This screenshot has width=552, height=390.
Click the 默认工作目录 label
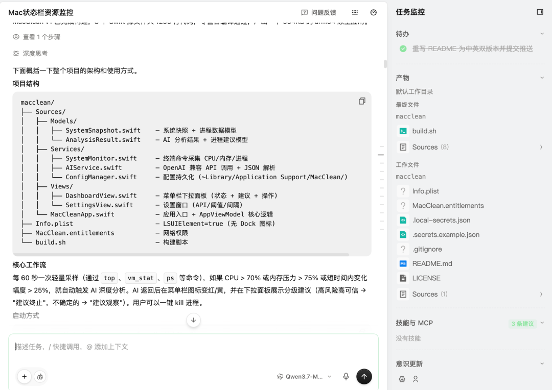pyautogui.click(x=415, y=91)
